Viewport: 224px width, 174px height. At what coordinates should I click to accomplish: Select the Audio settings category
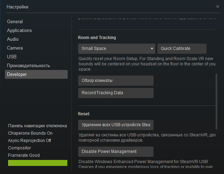13,39
